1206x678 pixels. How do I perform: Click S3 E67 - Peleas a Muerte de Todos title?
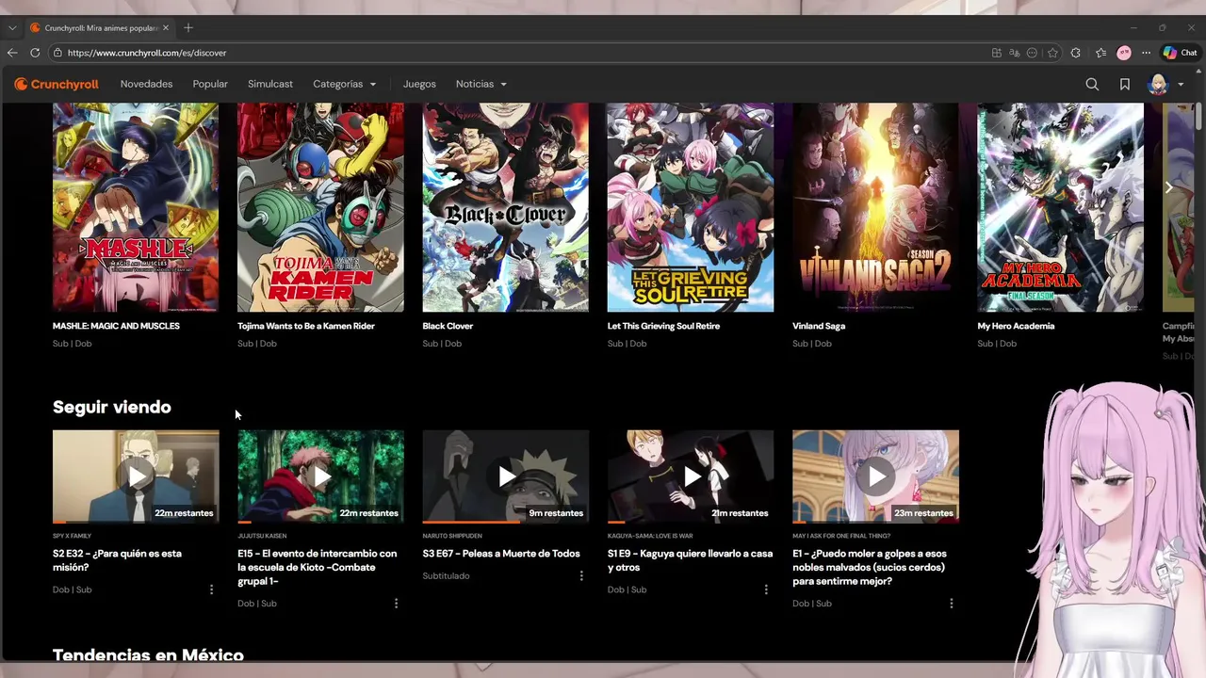501,554
